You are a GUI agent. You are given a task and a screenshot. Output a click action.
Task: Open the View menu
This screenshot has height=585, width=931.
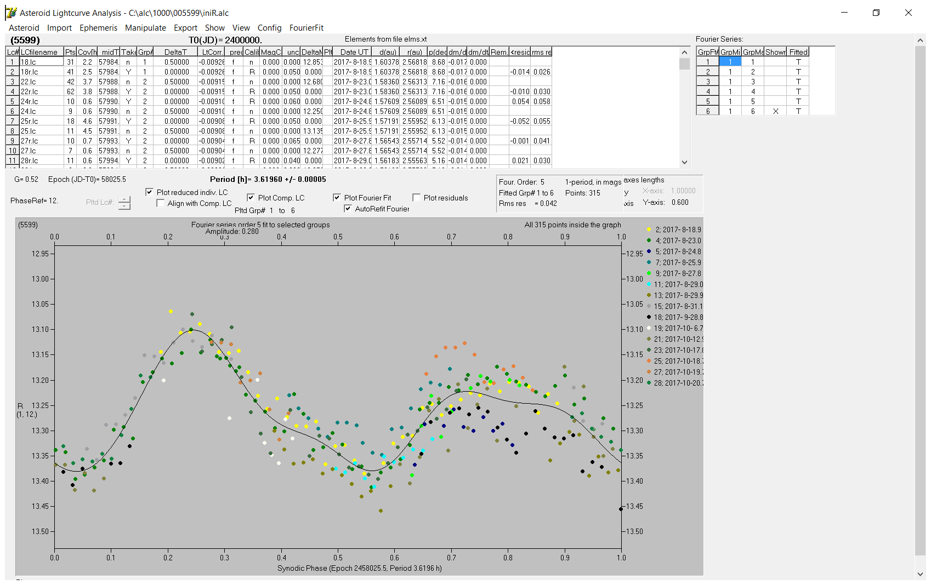(x=241, y=28)
